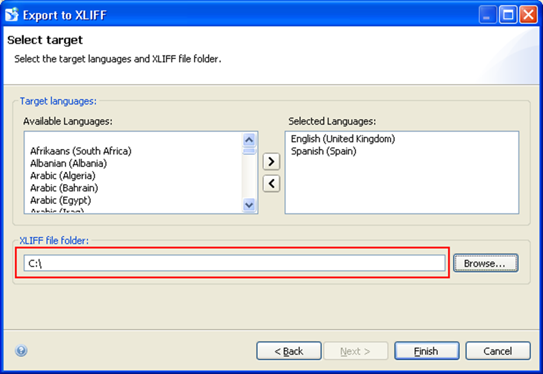The image size is (543, 374).
Task: Maximize the Export to XLIFF window
Action: 508,15
